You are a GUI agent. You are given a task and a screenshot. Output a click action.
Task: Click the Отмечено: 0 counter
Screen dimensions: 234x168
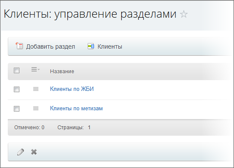(29, 128)
